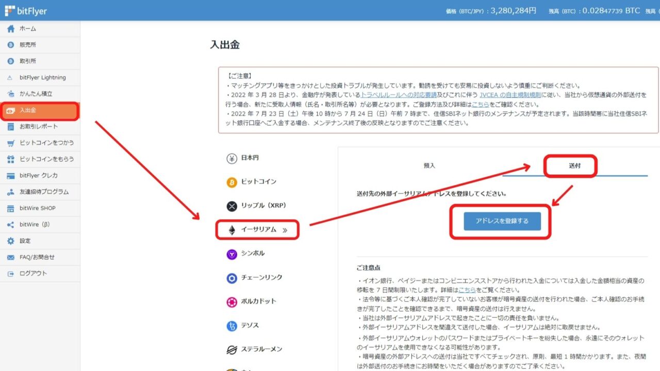
Task: Click the pink Polkadot coin icon
Action: 232,302
